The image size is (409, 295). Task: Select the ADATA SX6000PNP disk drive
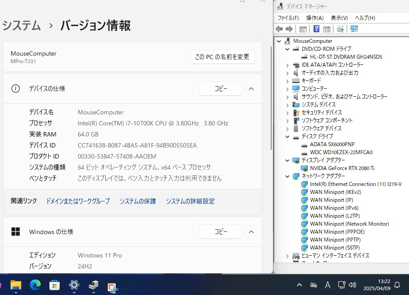pyautogui.click(x=332, y=144)
